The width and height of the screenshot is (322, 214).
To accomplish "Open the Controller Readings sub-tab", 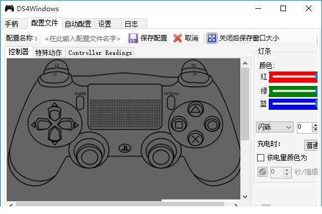I will 100,53.
